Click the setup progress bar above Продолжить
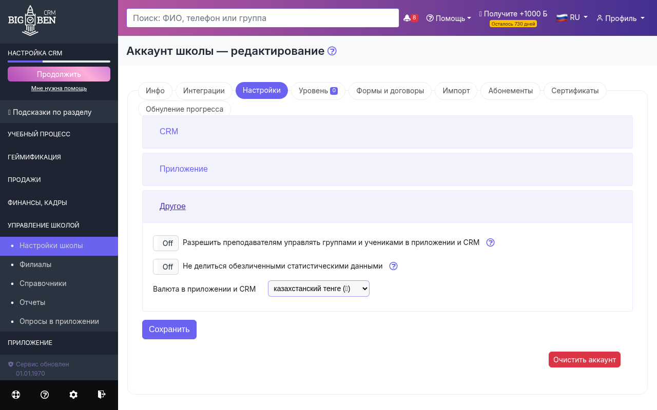This screenshot has height=410, width=657. point(59,61)
